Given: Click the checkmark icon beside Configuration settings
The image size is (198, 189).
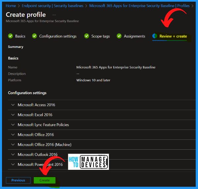Looking at the screenshot, I should click(34, 36).
